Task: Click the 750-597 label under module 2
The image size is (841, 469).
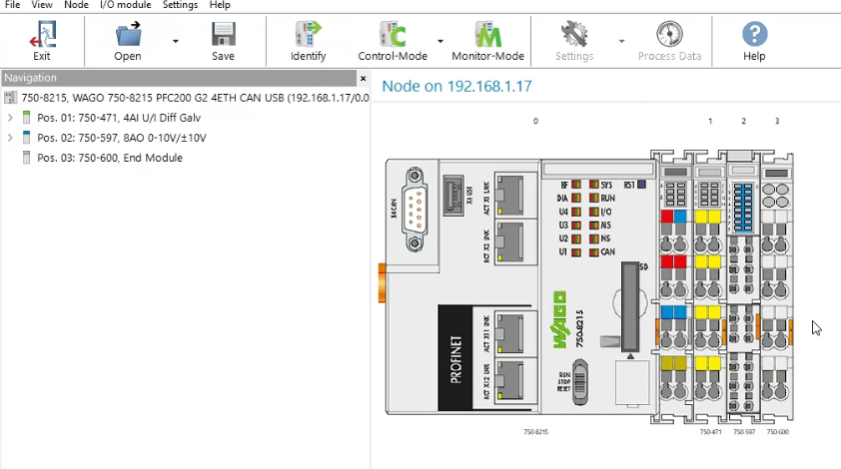Action: pos(744,431)
